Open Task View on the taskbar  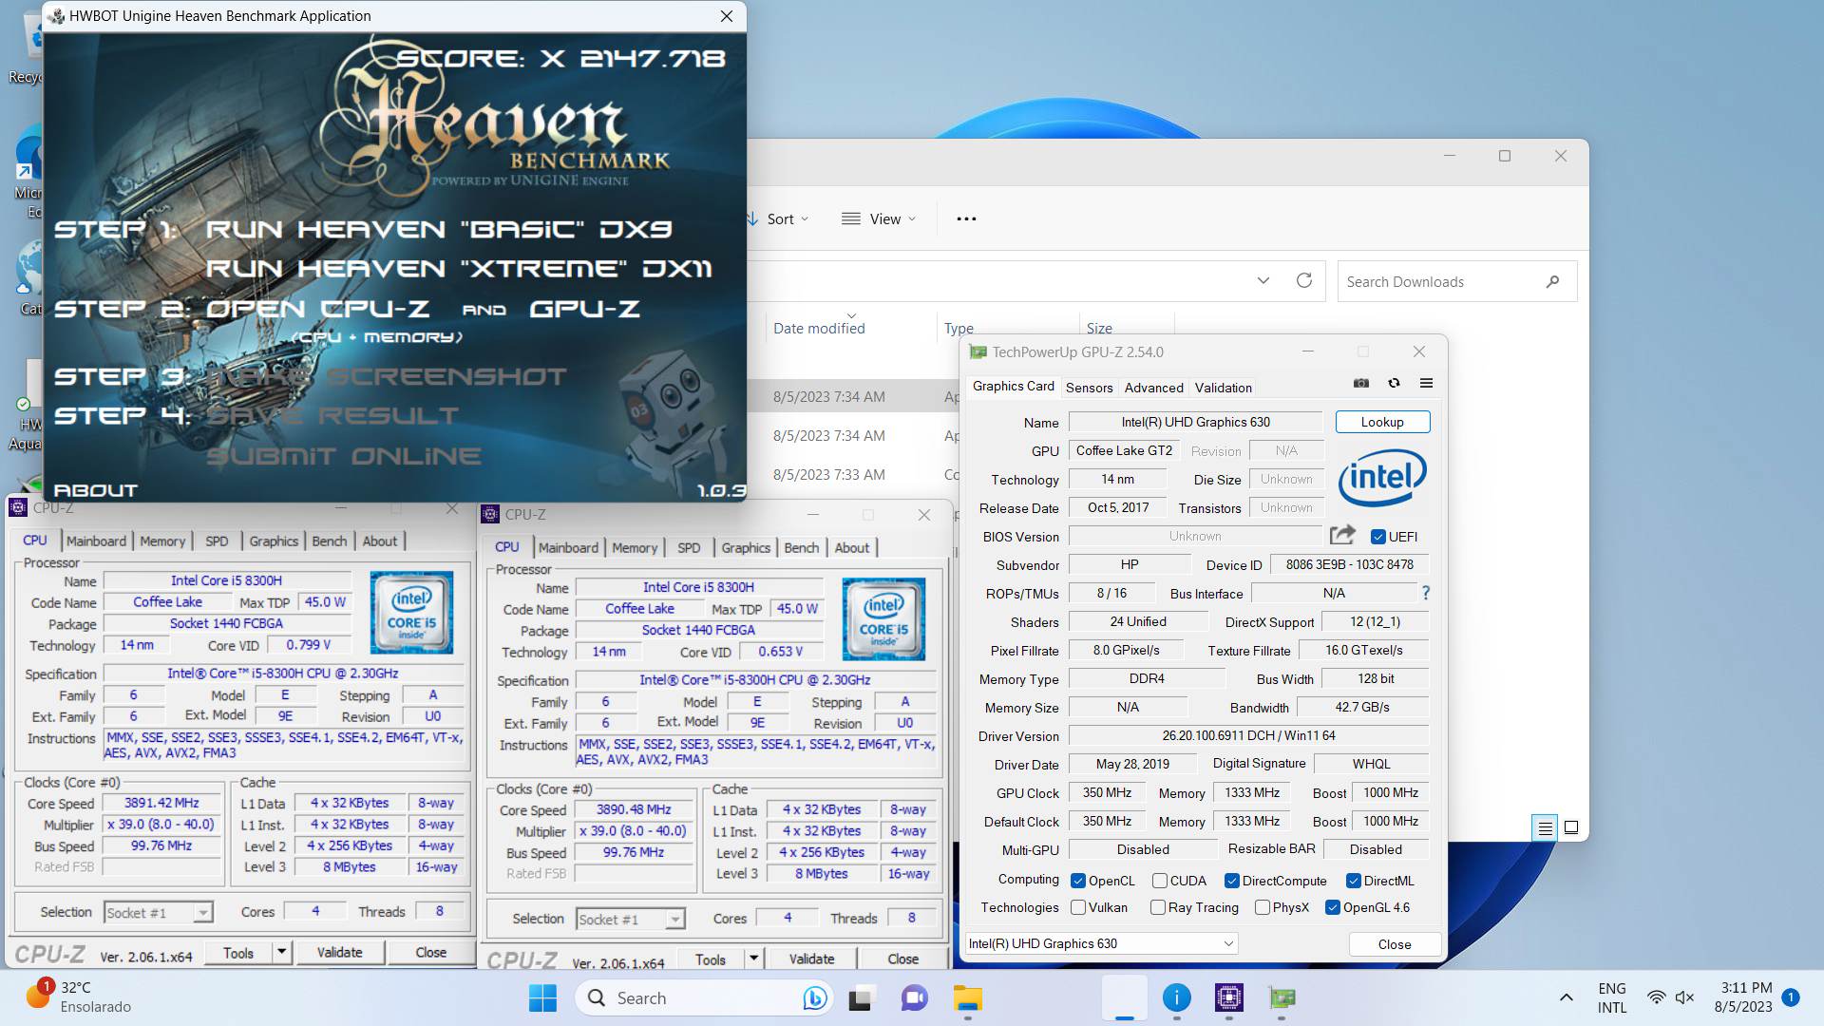pyautogui.click(x=861, y=998)
